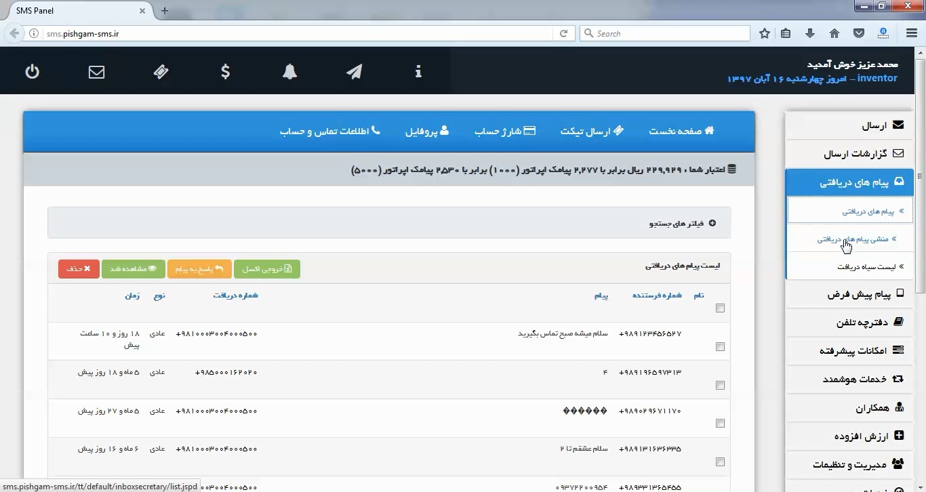The image size is (926, 492).
Task: Click sender number +989131636335
Action: pos(649,449)
